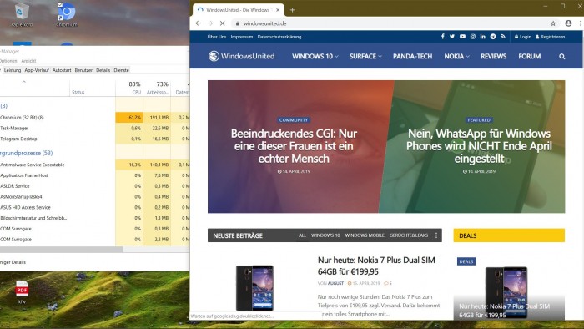Switch to Leistung tab in Task Manager
Image resolution: width=584 pixels, height=329 pixels.
(x=13, y=70)
